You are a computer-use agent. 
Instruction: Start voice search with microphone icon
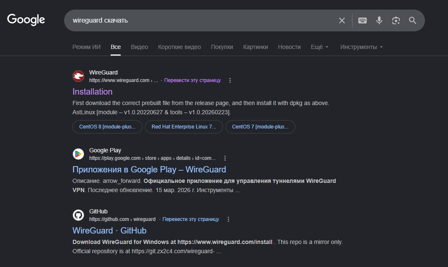(x=379, y=21)
